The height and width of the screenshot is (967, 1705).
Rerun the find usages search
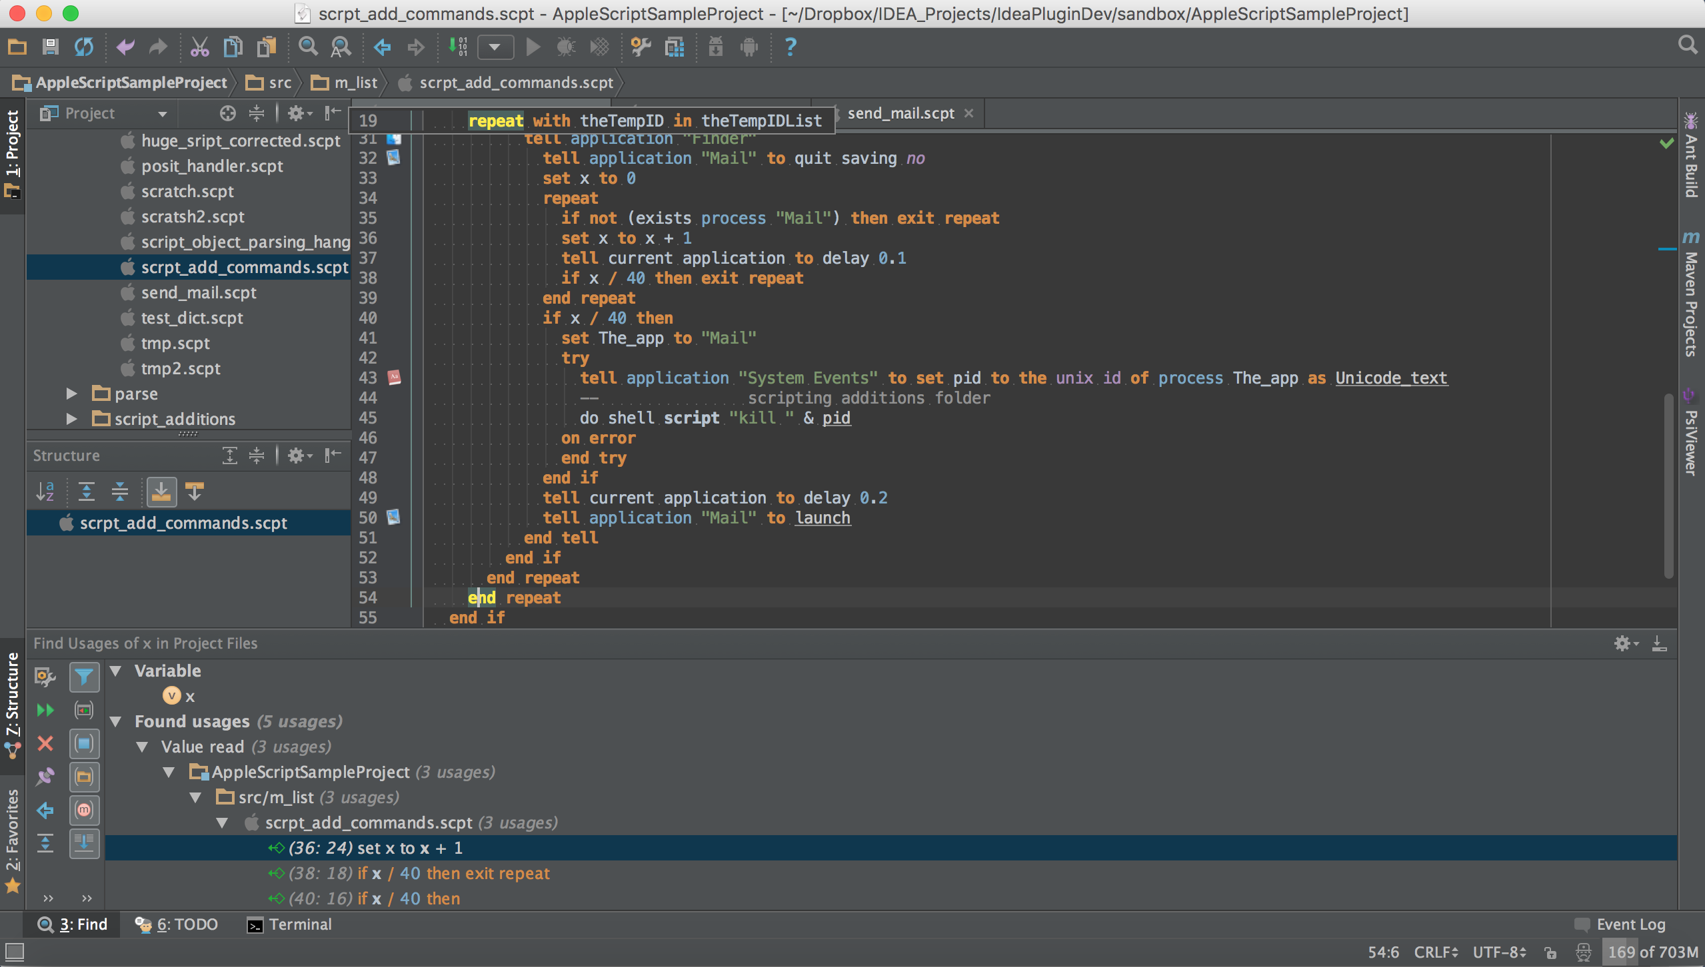point(45,710)
